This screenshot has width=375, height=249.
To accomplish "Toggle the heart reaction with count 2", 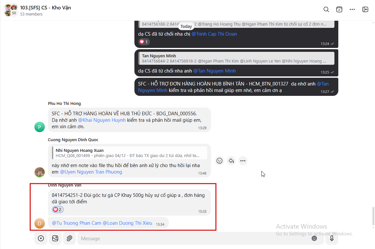I will coord(58,209).
